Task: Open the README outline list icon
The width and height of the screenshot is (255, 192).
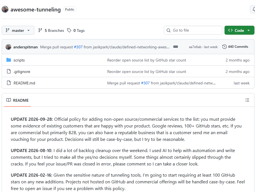Action: coord(247,100)
